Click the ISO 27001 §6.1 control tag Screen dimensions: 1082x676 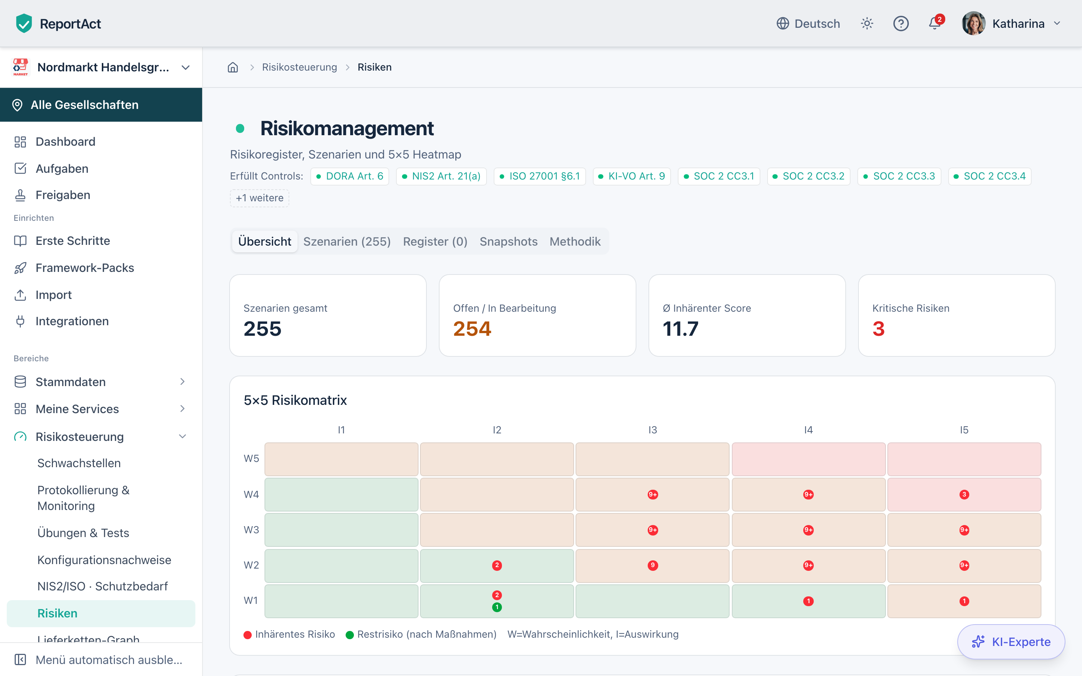tap(539, 176)
